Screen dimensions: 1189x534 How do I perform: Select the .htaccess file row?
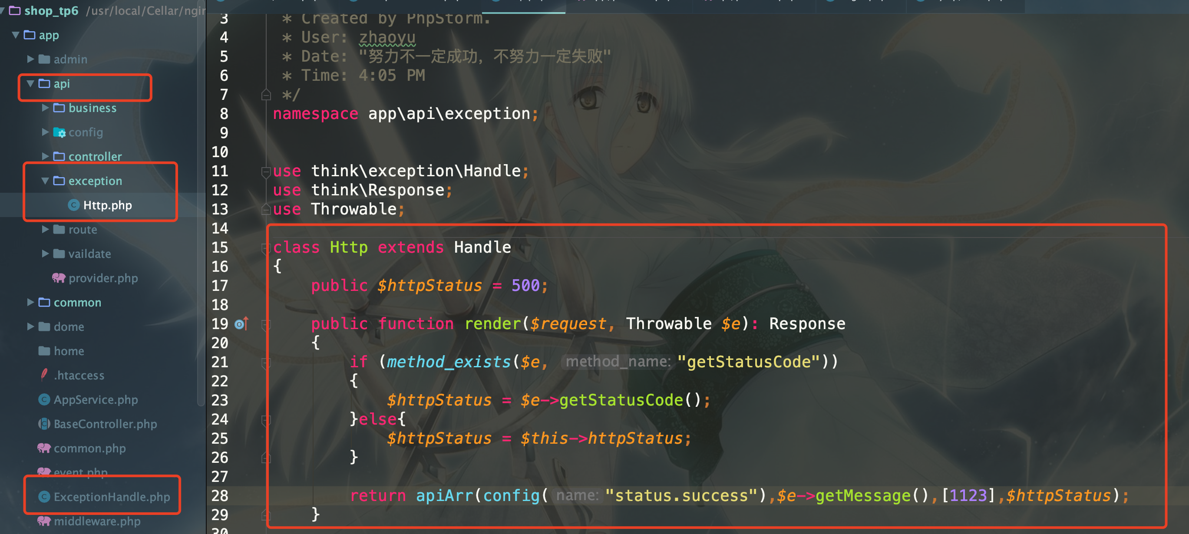[x=103, y=375]
